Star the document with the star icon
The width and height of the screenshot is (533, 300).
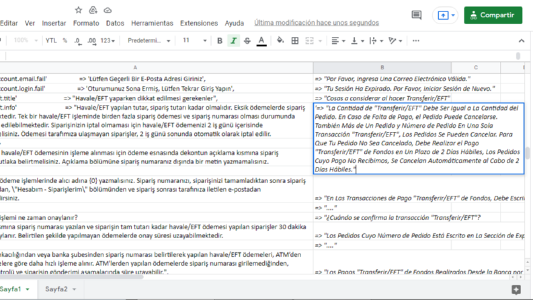(x=79, y=10)
